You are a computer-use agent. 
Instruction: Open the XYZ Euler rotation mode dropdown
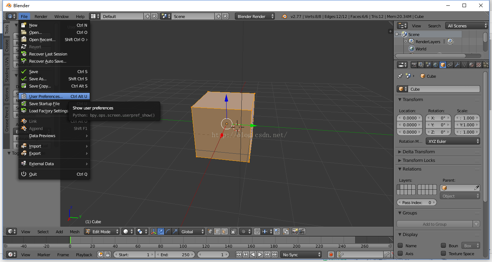[453, 141]
